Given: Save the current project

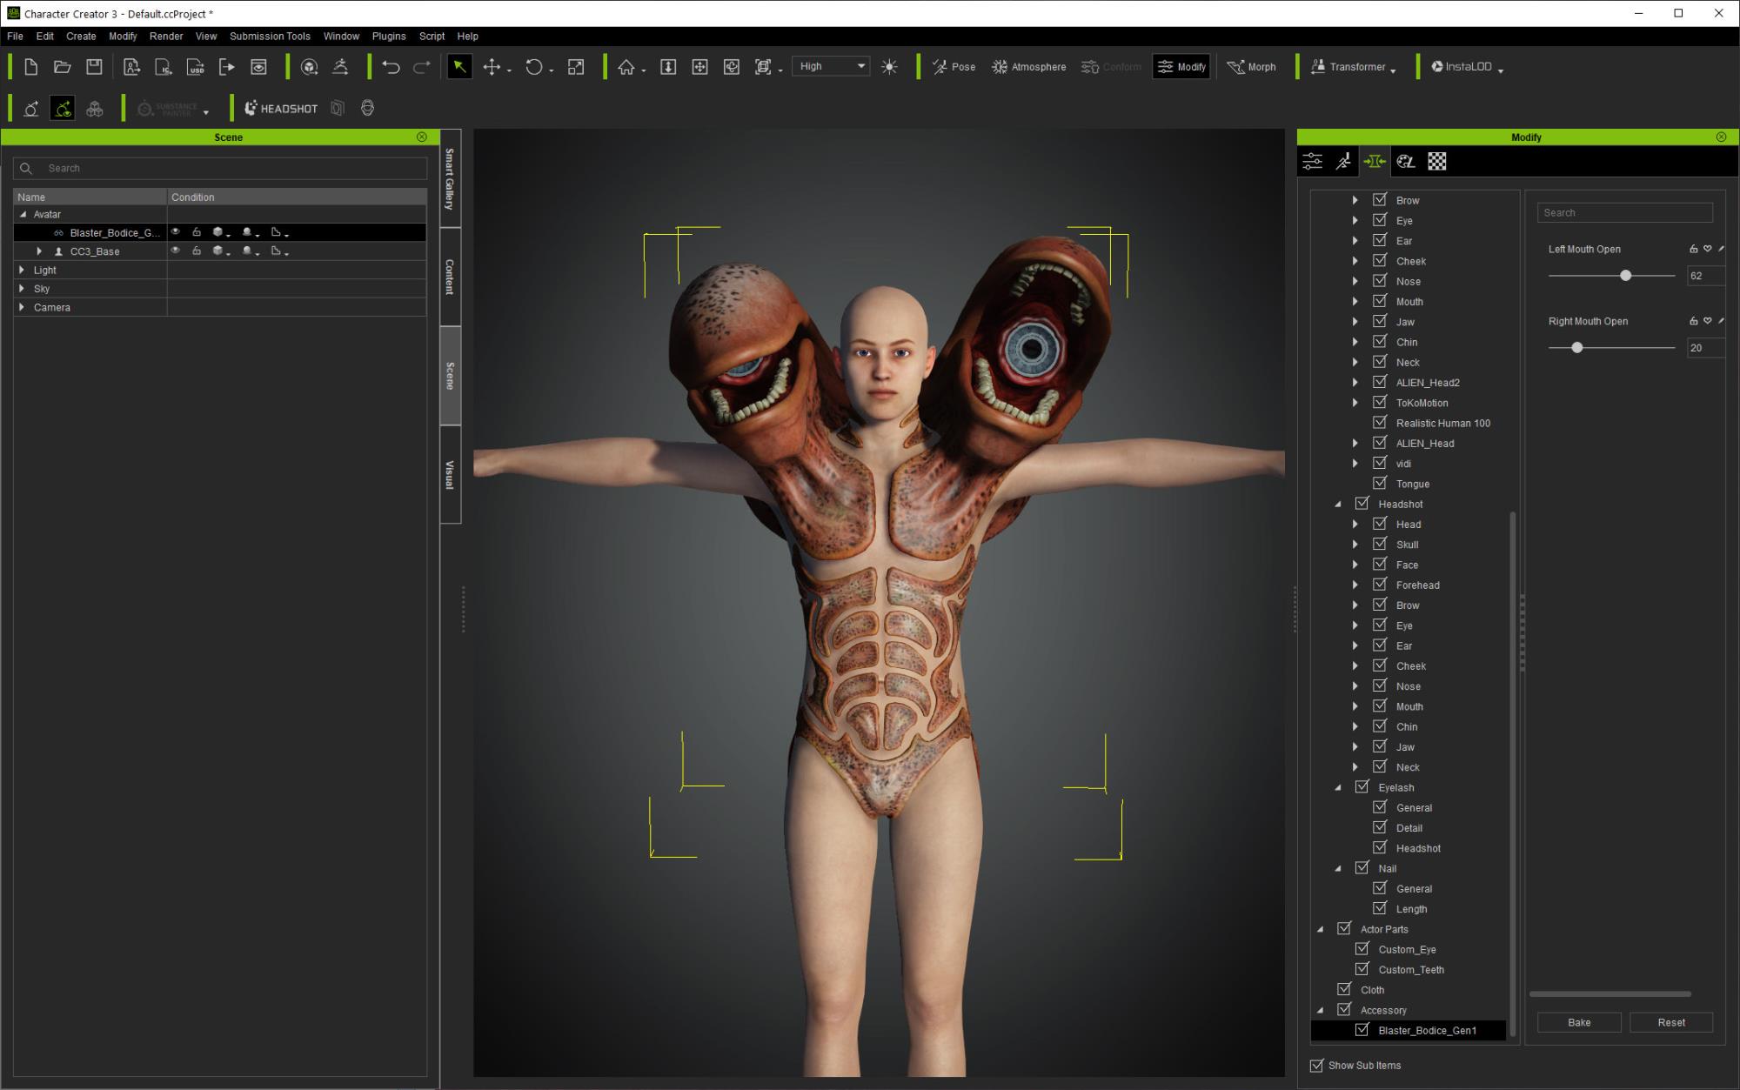Looking at the screenshot, I should pyautogui.click(x=94, y=67).
